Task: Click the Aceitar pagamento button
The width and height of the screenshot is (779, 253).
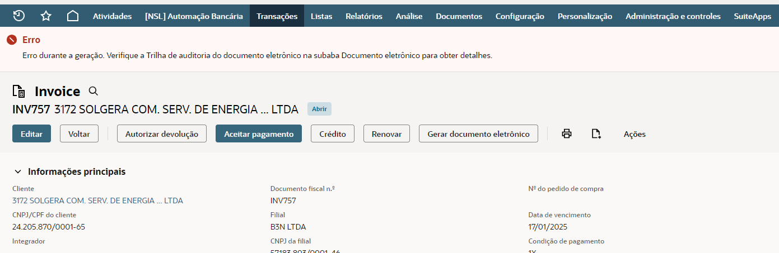Action: [x=259, y=134]
